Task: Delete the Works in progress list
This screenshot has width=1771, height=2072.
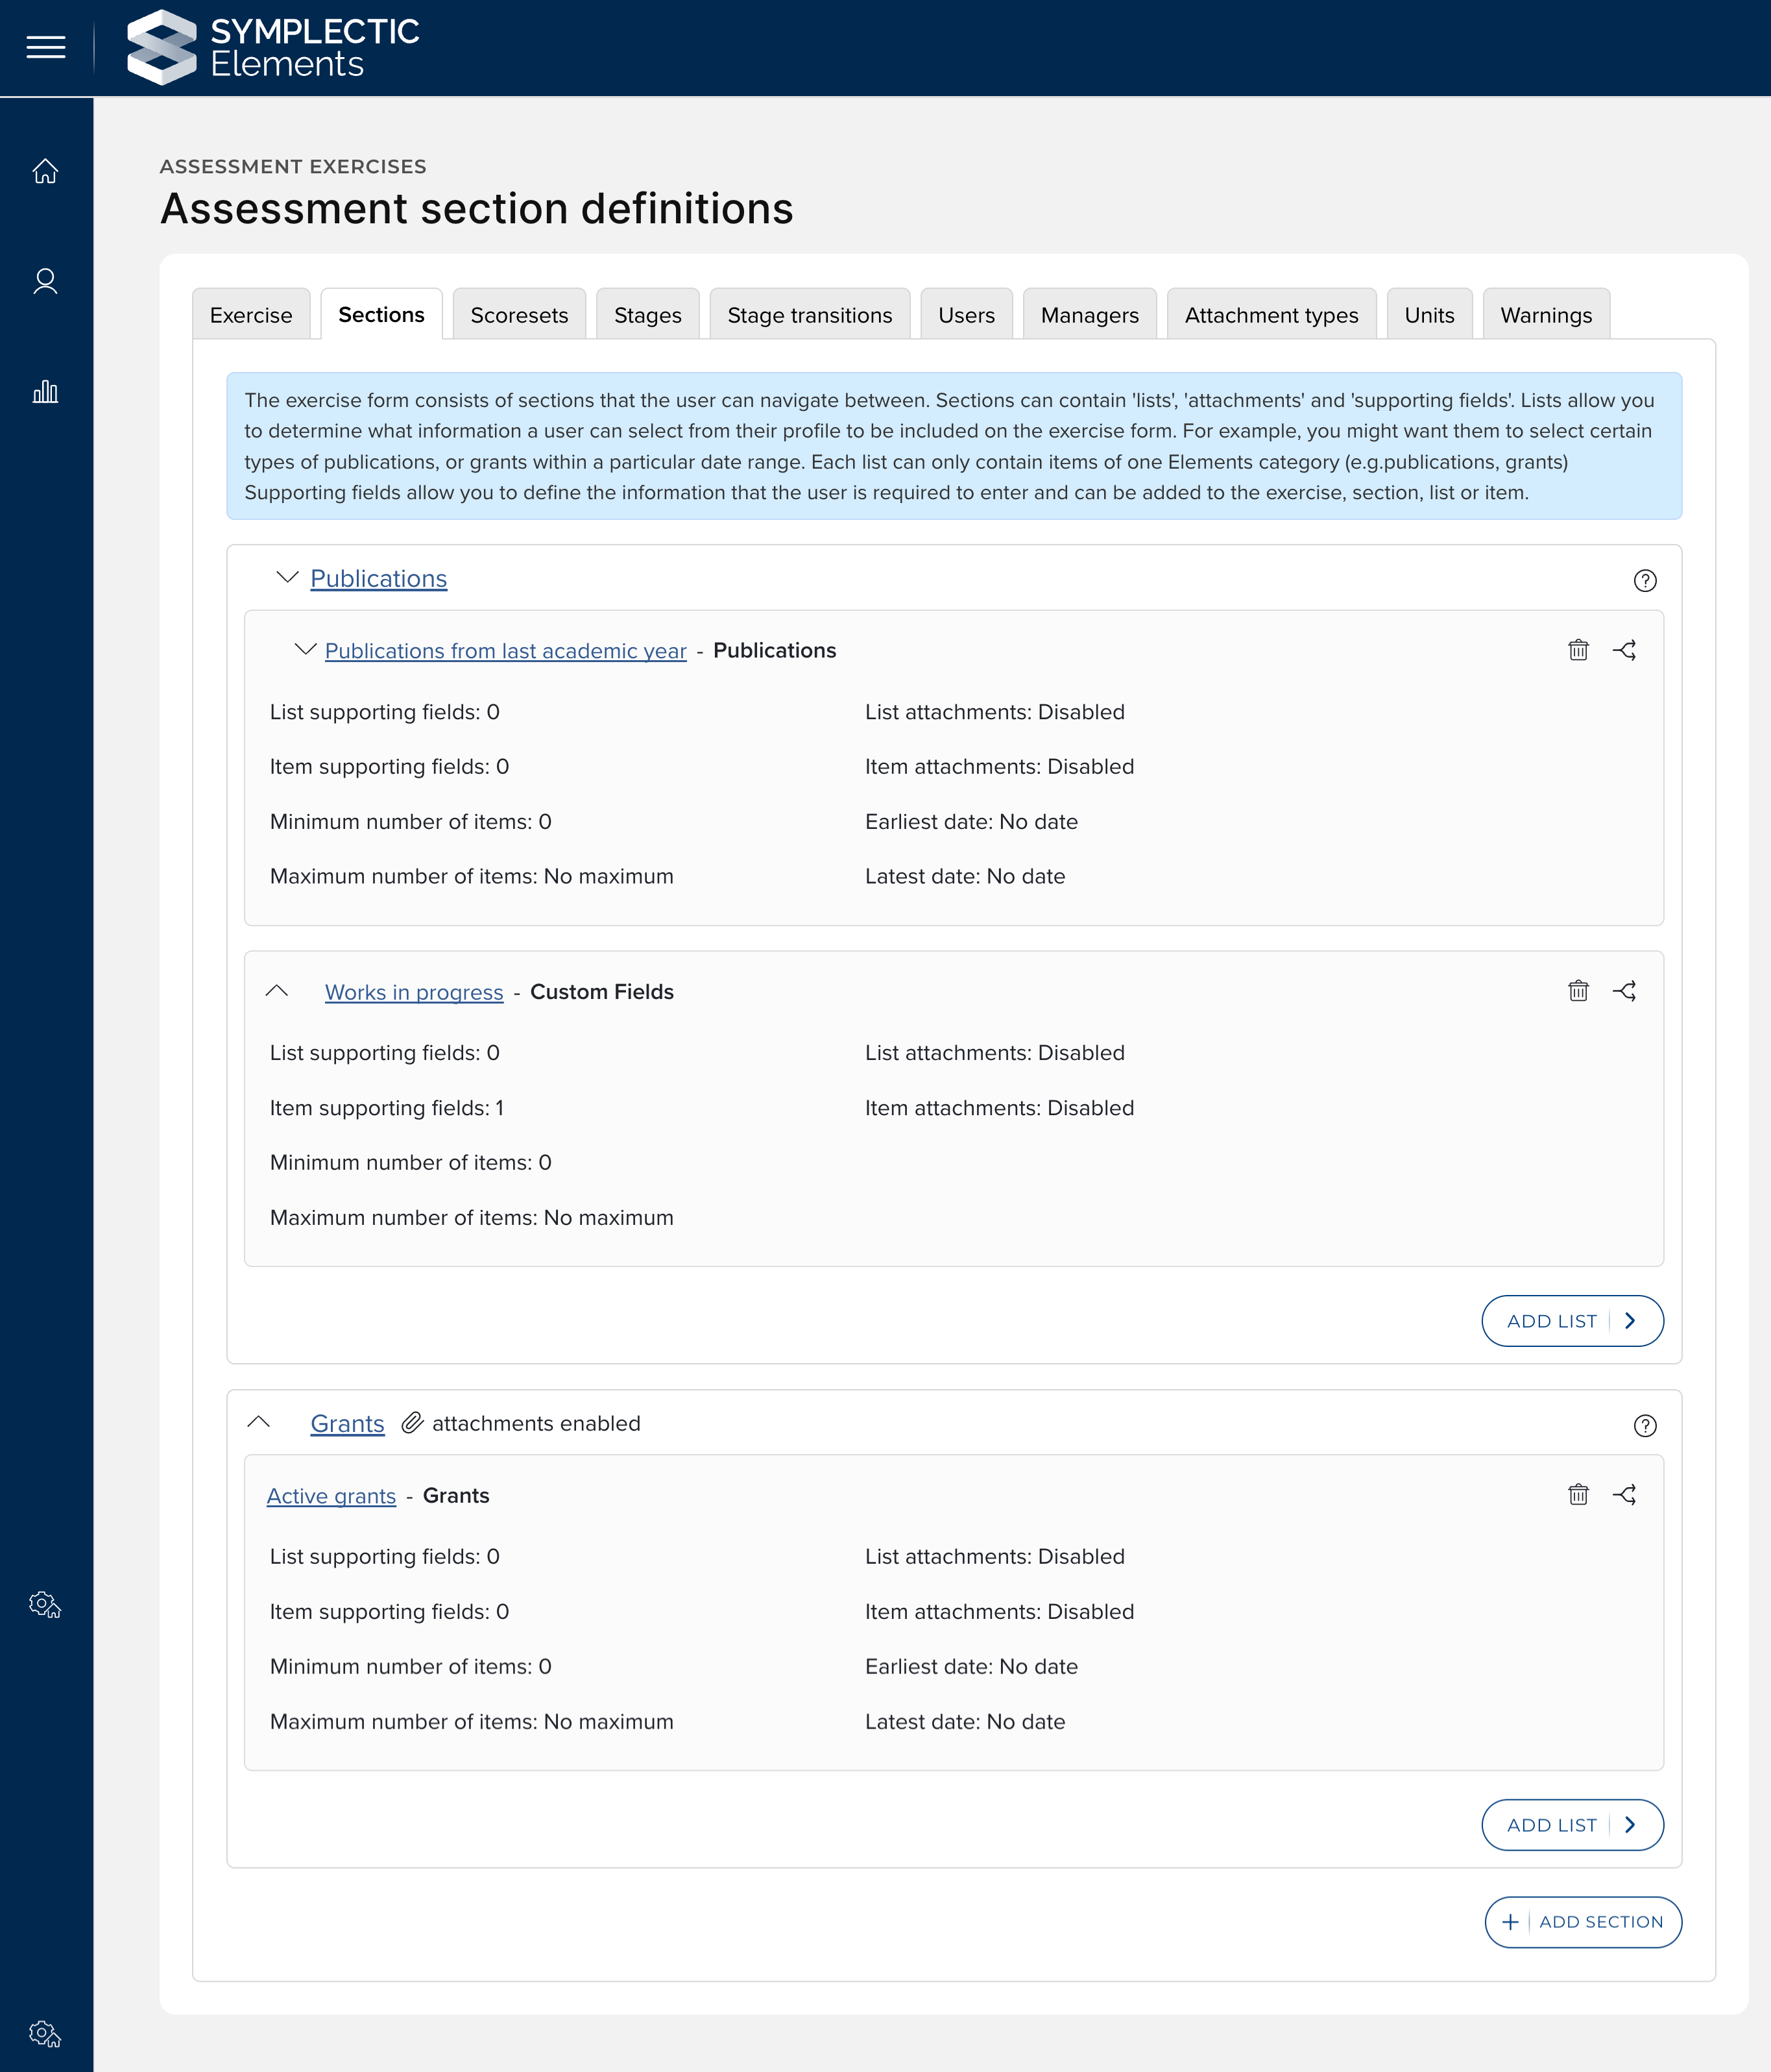Action: point(1578,991)
